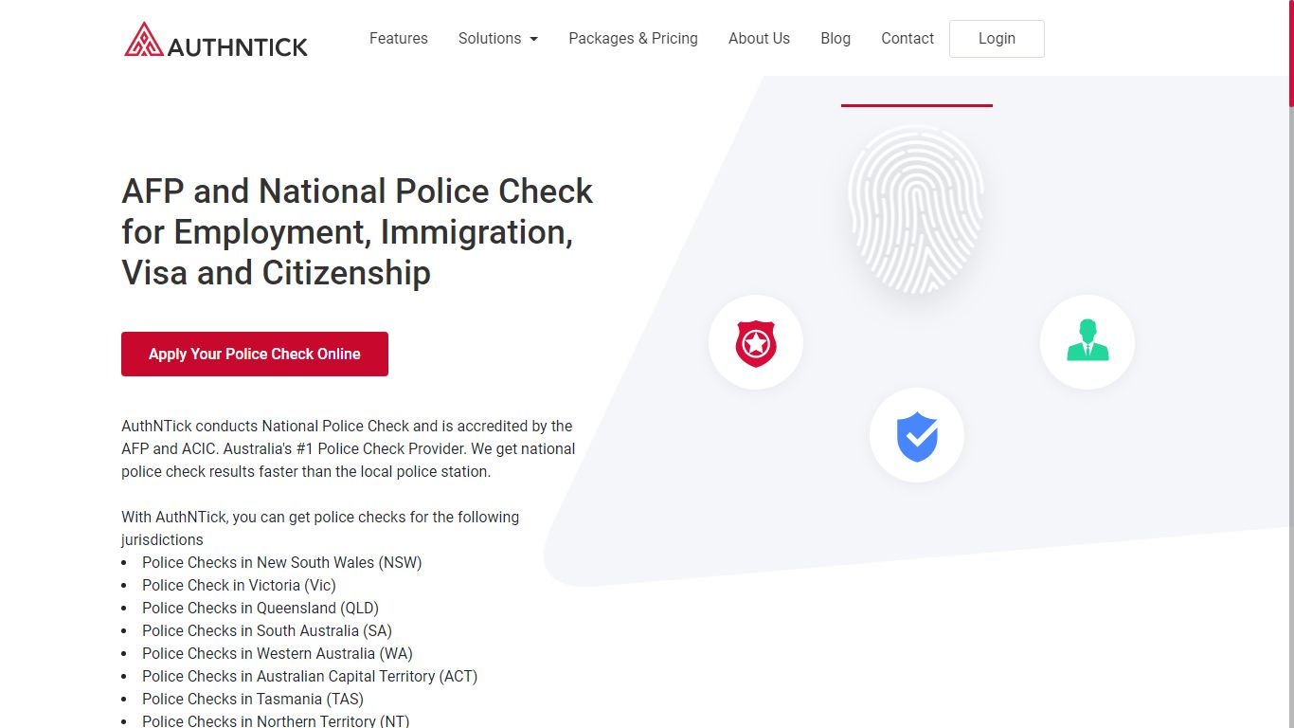The width and height of the screenshot is (1294, 728).
Task: Open the Contact page
Action: (x=908, y=39)
